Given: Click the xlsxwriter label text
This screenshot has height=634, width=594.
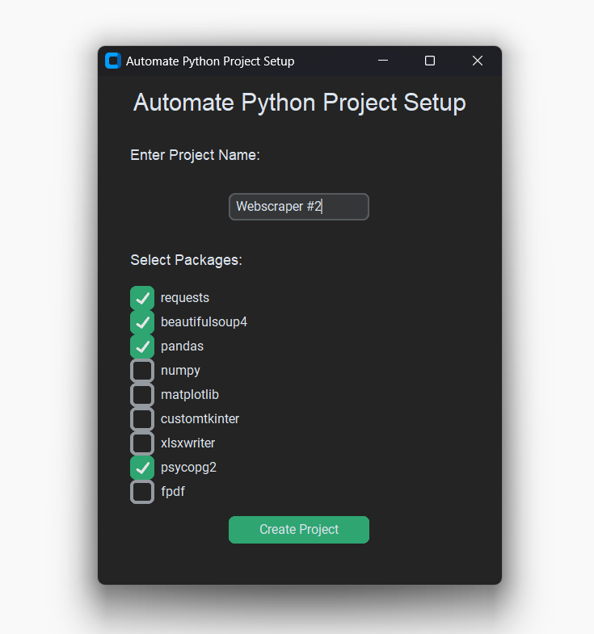Looking at the screenshot, I should (187, 443).
